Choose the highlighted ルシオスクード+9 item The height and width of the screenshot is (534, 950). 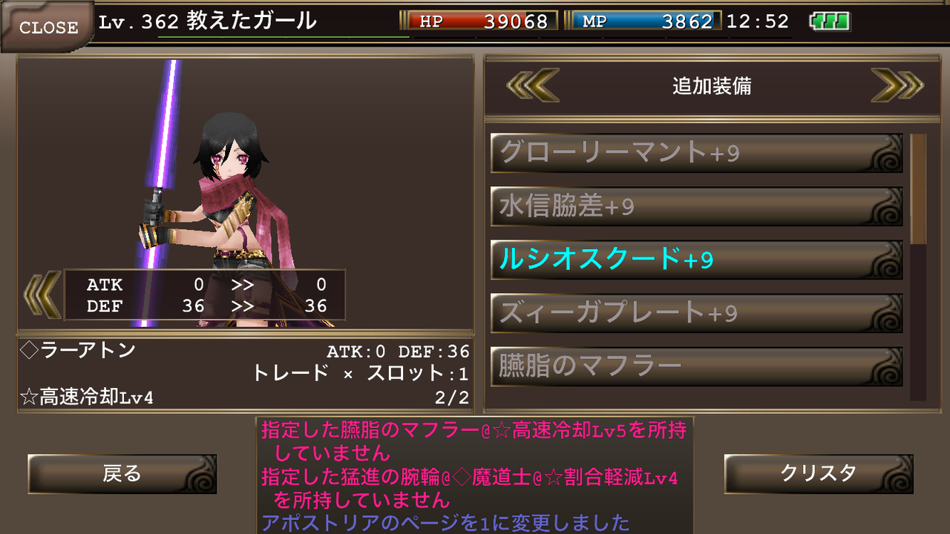(696, 260)
